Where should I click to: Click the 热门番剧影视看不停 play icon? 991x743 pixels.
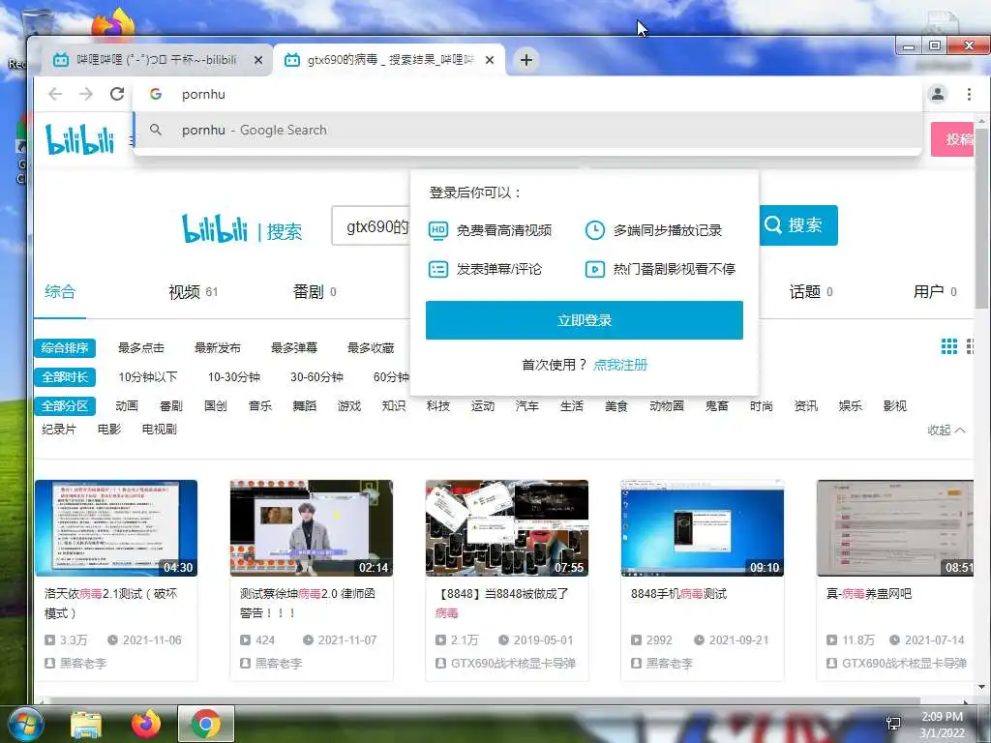pos(595,269)
